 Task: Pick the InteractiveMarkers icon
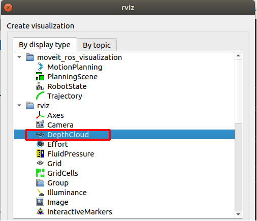click(x=40, y=212)
